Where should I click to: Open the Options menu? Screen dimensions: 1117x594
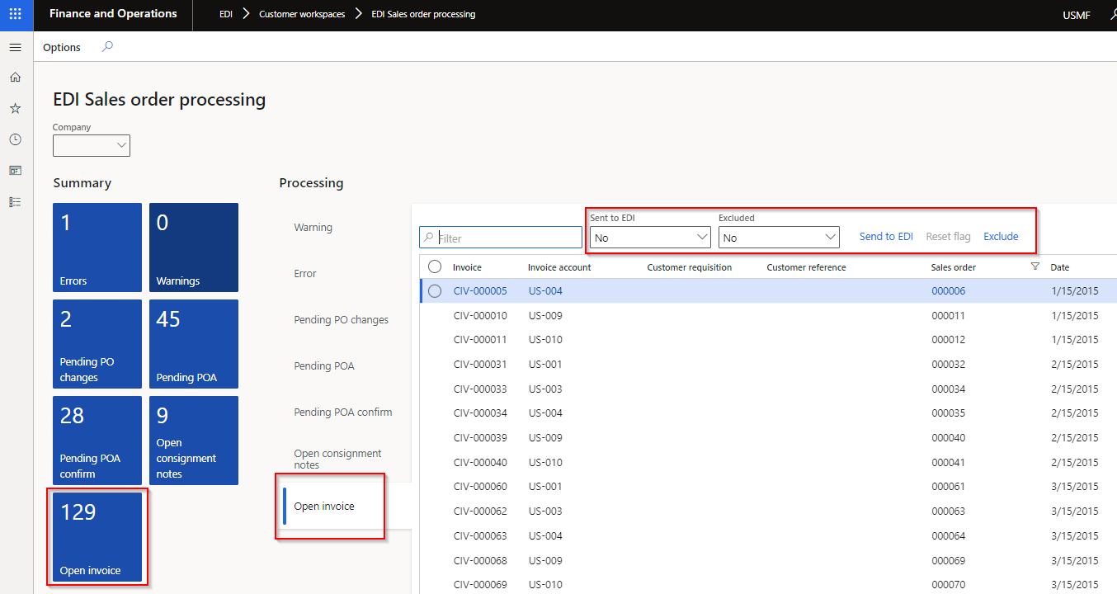pos(61,47)
